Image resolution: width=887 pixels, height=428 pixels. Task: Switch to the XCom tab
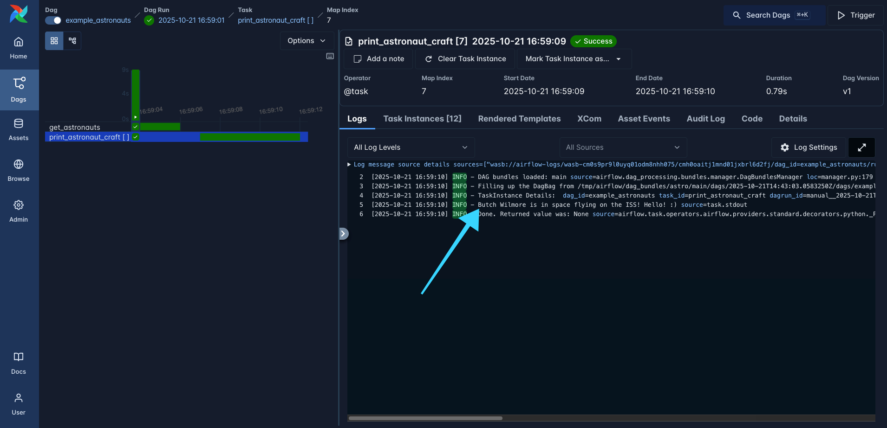589,119
